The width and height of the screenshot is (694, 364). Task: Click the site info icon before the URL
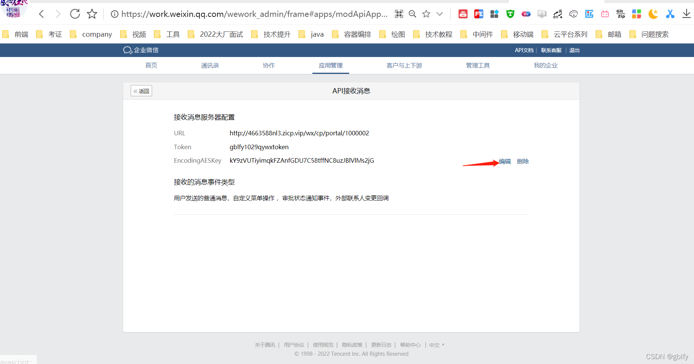click(115, 14)
